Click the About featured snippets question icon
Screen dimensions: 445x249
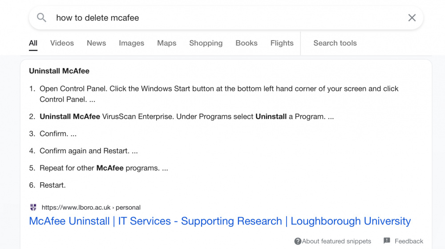pos(297,241)
